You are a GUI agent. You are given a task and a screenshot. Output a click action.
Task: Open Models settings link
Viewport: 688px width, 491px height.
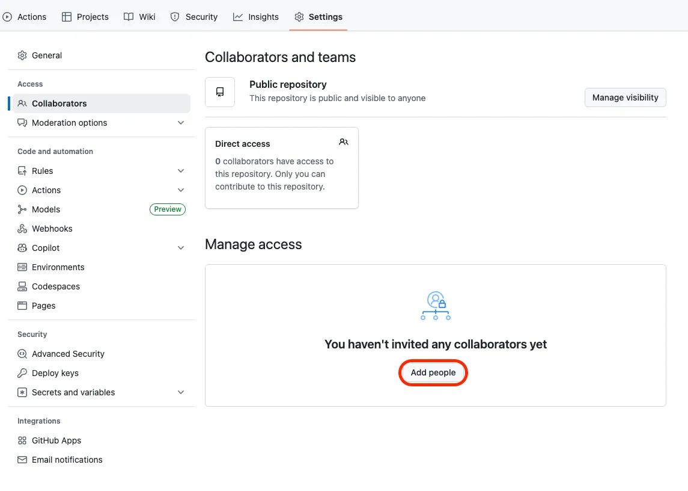[x=102, y=209]
